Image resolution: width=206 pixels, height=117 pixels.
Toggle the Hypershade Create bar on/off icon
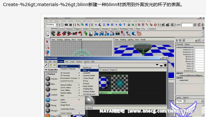pyautogui.click(x=46, y=65)
